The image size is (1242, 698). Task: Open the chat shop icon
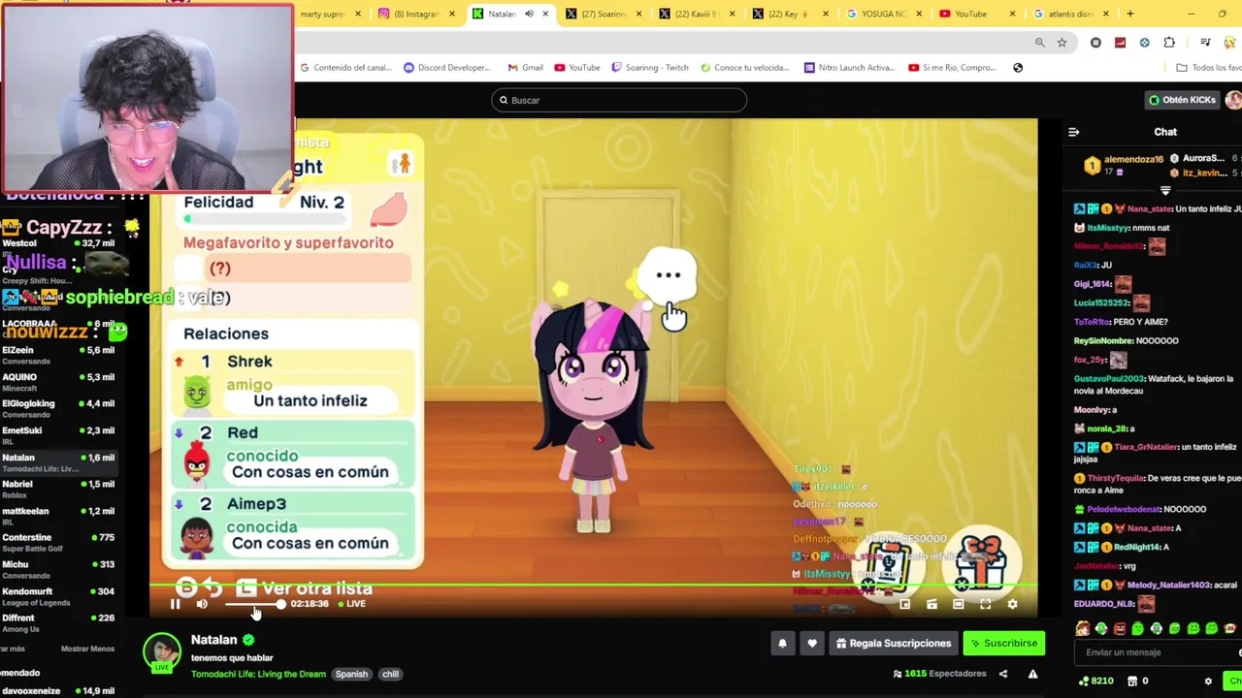coord(1131,682)
